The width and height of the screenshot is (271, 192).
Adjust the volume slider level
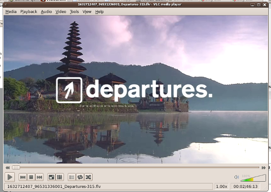tap(253, 178)
